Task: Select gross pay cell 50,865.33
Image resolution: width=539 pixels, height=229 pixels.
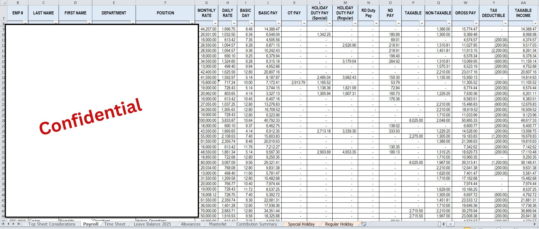Action: (x=465, y=120)
